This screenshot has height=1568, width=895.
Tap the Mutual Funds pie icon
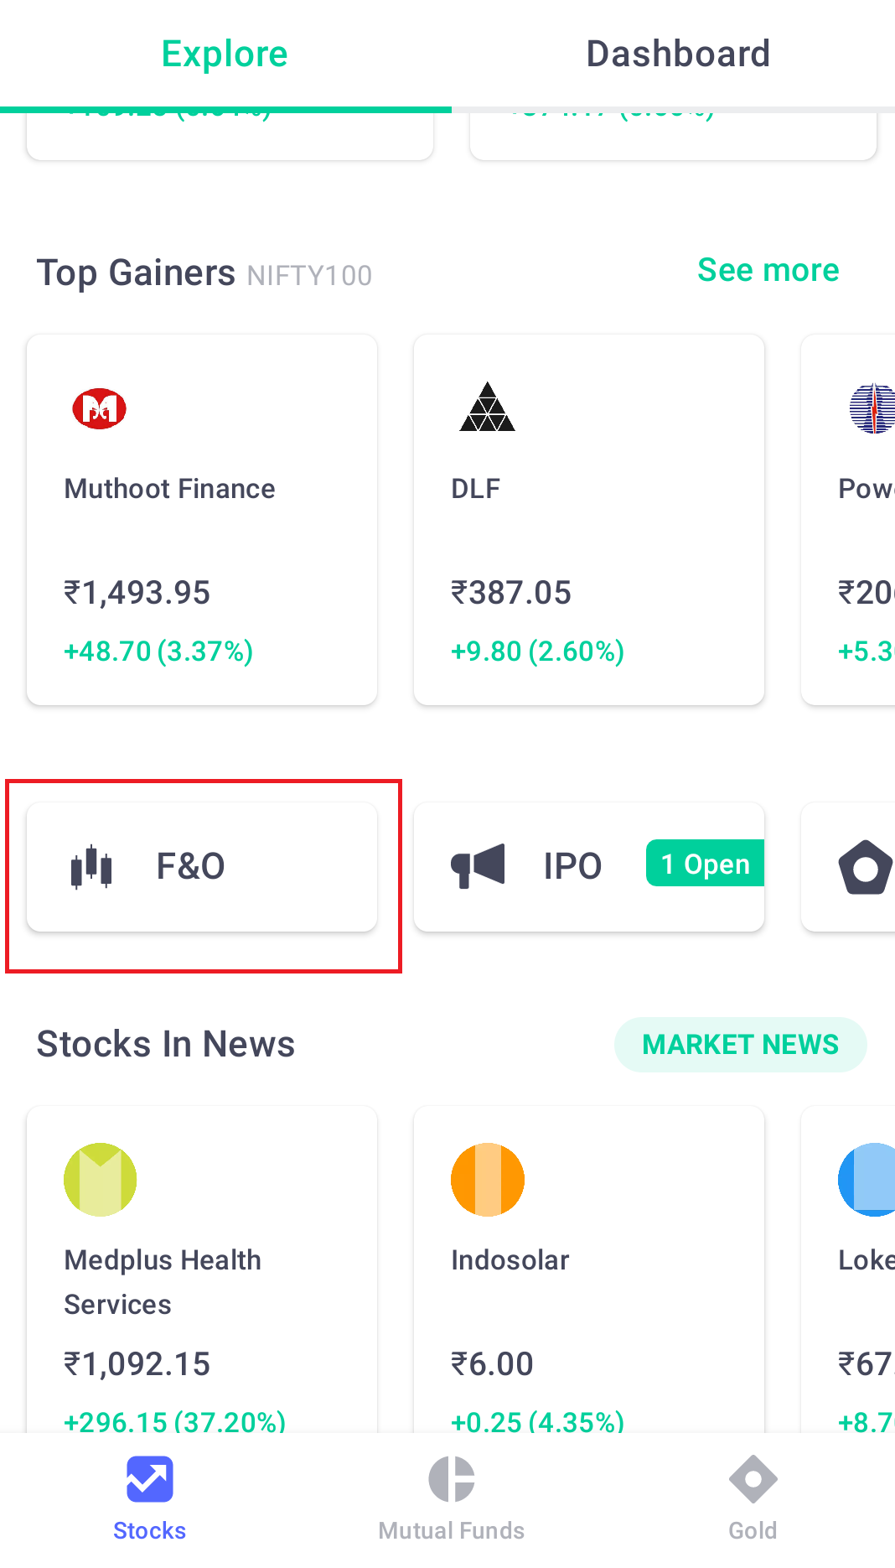pyautogui.click(x=452, y=1479)
